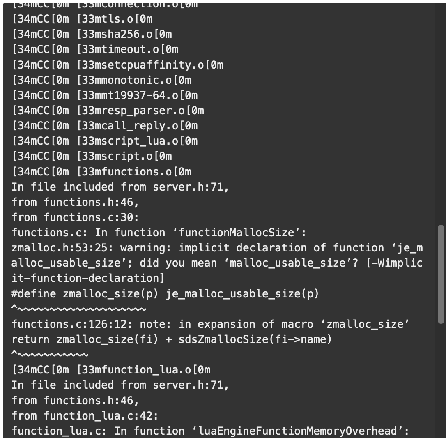Click the function_lua.o compile line
Image resolution: width=446 pixels, height=438 pixels.
coord(111,370)
